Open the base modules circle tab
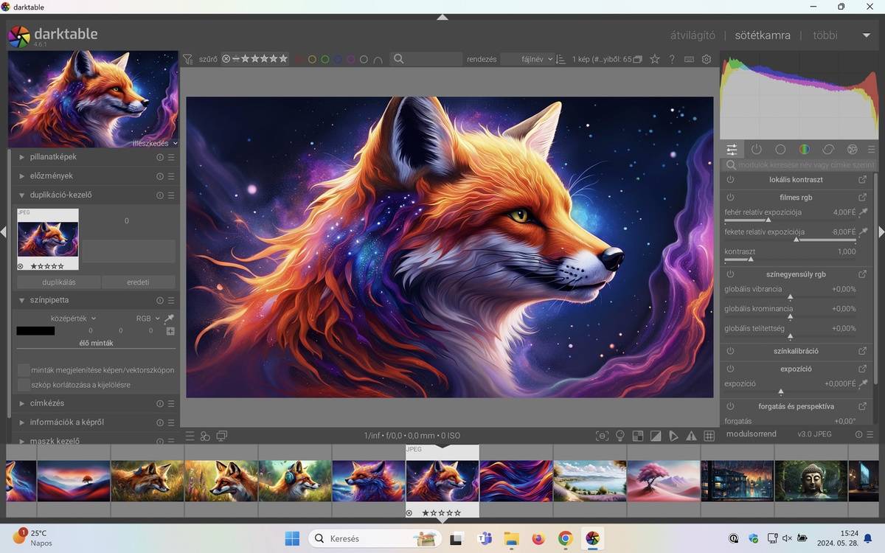This screenshot has width=885, height=553. 780,150
